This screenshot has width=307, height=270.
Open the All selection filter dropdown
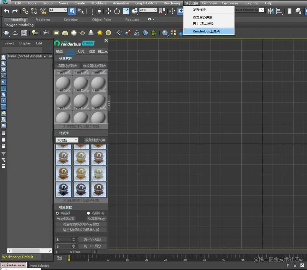[x=58, y=10]
